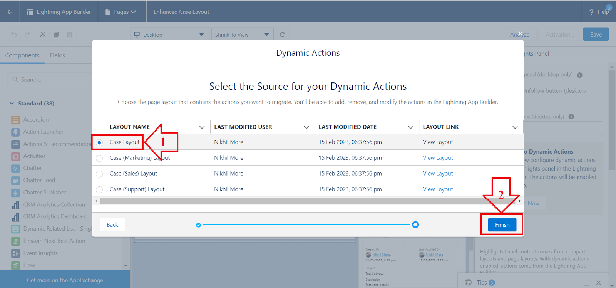Viewport: 616px width, 288px height.
Task: Click info icon next to collapsed desktop only
Action: point(579,75)
